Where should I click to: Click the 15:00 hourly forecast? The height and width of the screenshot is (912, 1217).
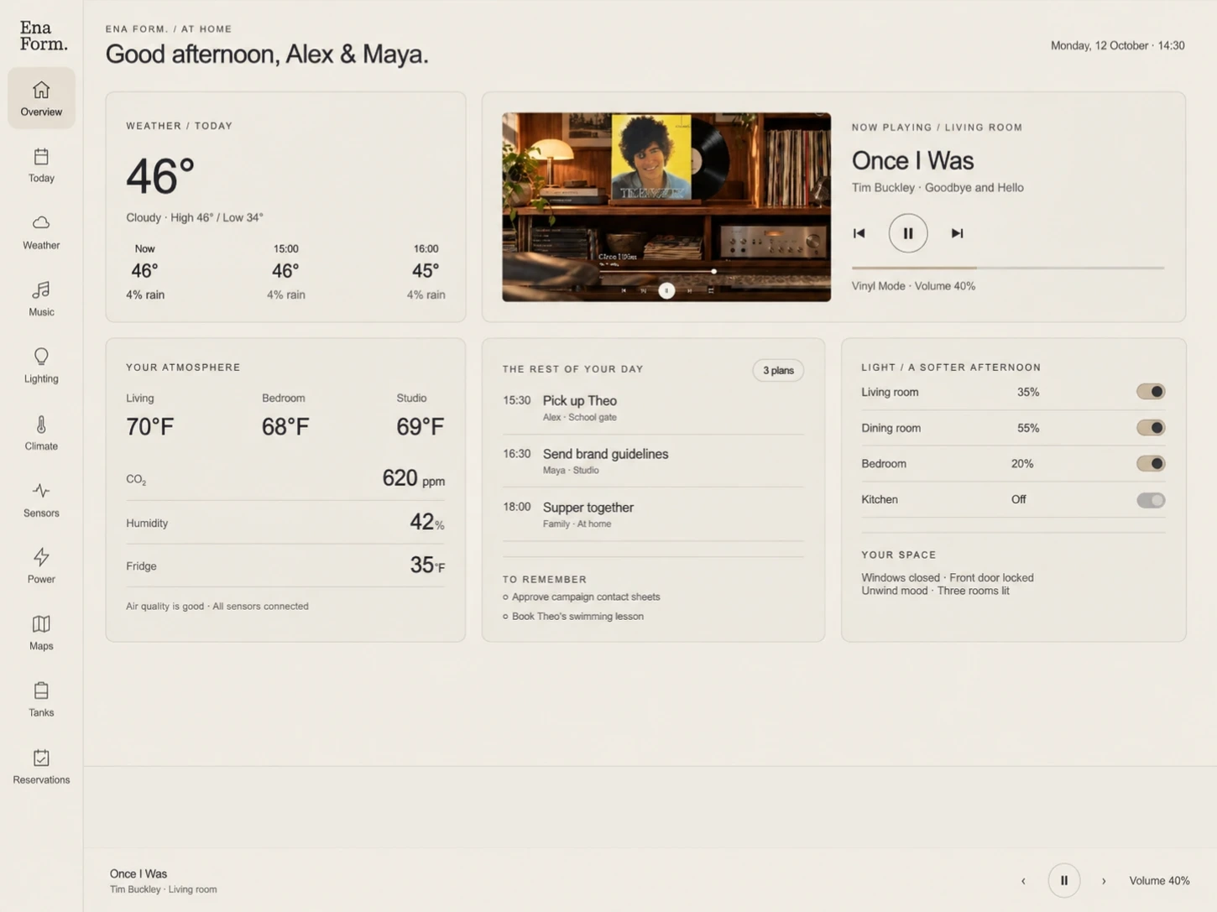coord(285,272)
